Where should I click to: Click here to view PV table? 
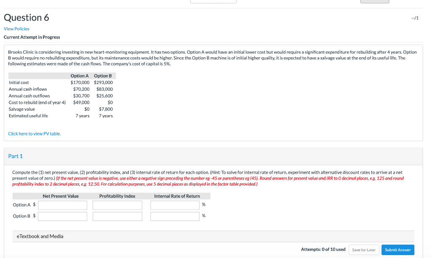tap(35, 133)
